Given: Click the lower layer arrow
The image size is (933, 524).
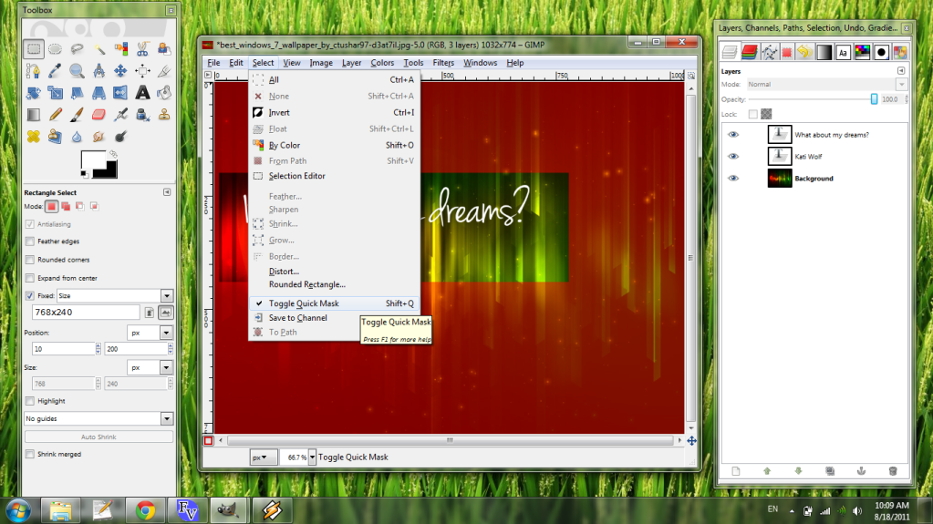Looking at the screenshot, I should 799,471.
